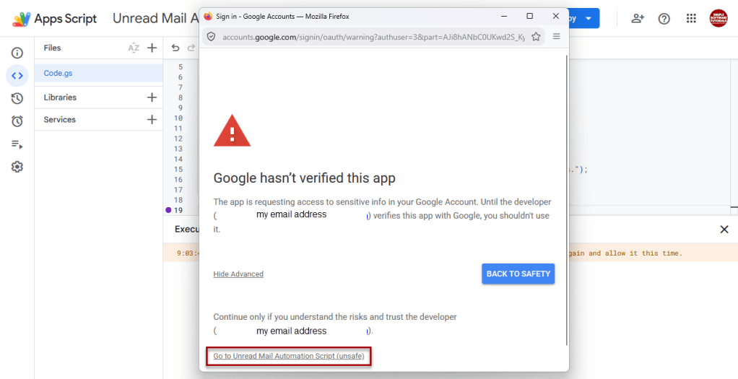Click the project title Unread Mail

click(x=155, y=18)
